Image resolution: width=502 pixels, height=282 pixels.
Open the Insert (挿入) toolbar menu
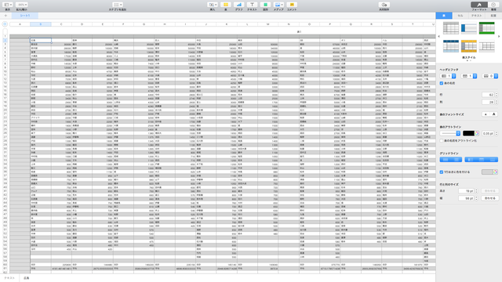(x=213, y=5)
